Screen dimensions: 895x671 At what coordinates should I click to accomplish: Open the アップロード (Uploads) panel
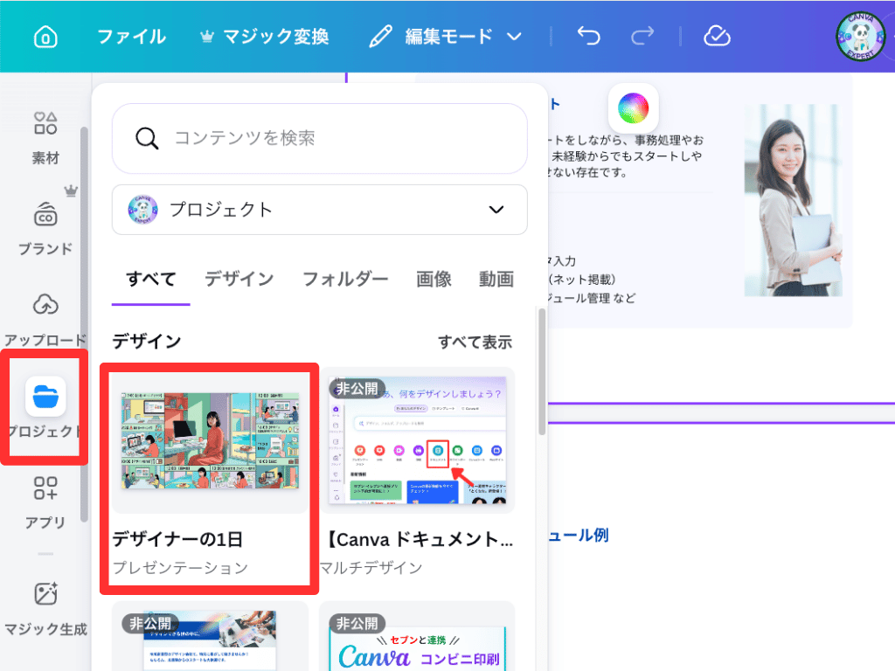pos(45,316)
